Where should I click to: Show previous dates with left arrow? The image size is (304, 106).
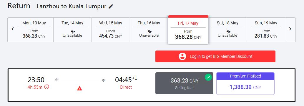click(x=13, y=29)
